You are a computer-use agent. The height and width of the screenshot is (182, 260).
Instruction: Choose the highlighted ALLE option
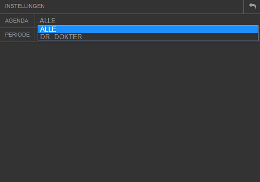pos(148,29)
